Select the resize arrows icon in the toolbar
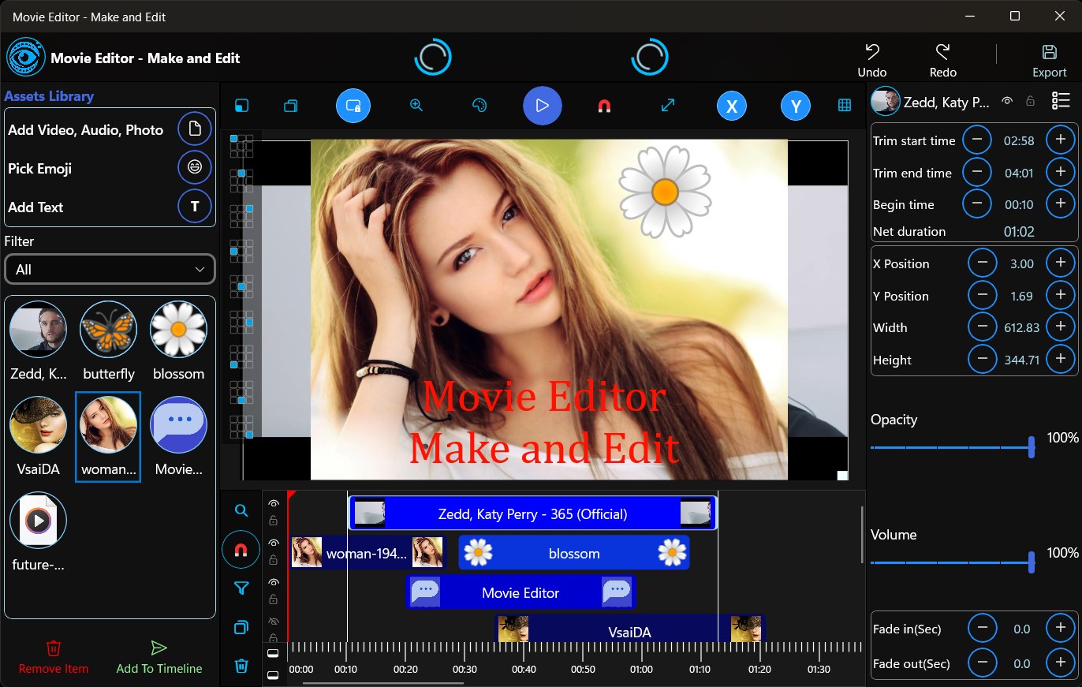This screenshot has width=1082, height=687. pyautogui.click(x=668, y=105)
